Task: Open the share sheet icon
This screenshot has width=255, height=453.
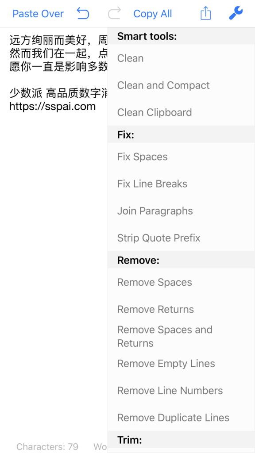Action: [205, 13]
